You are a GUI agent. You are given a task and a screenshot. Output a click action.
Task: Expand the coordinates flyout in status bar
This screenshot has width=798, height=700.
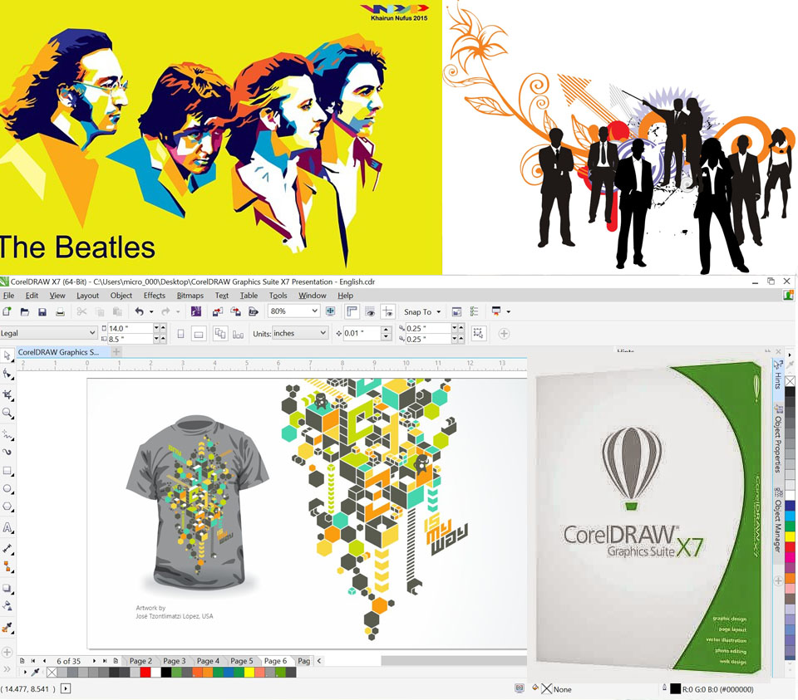pos(66,689)
